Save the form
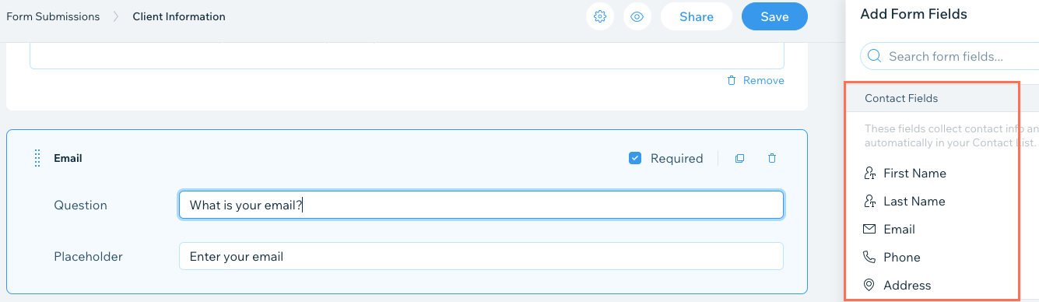Image resolution: width=1039 pixels, height=302 pixels. point(774,16)
